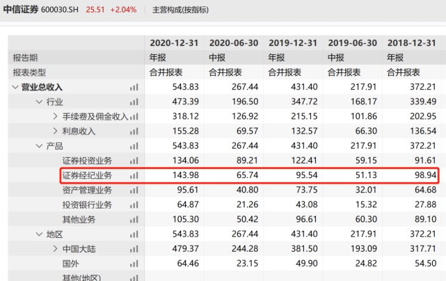
Task: Click the 65.74 cell value
Action: point(248,175)
